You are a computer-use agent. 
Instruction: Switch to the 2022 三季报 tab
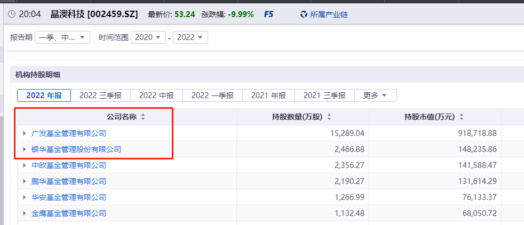101,95
